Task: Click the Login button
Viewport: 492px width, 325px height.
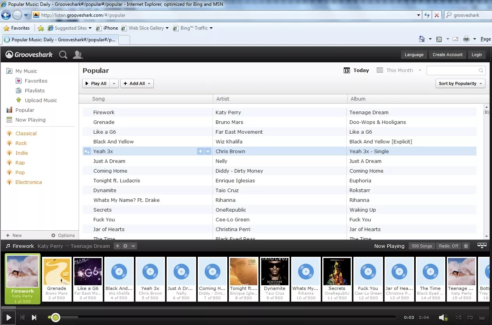Action: [x=477, y=55]
